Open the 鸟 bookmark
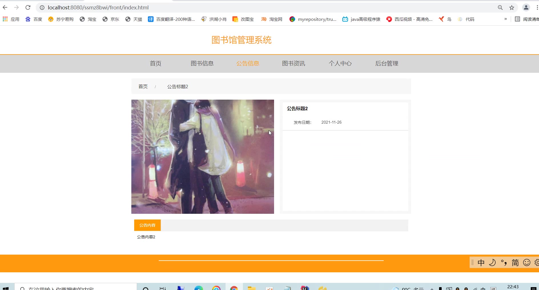 pos(445,19)
